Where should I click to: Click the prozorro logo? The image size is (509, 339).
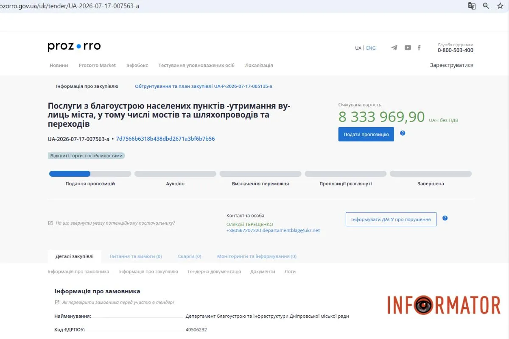pyautogui.click(x=74, y=46)
